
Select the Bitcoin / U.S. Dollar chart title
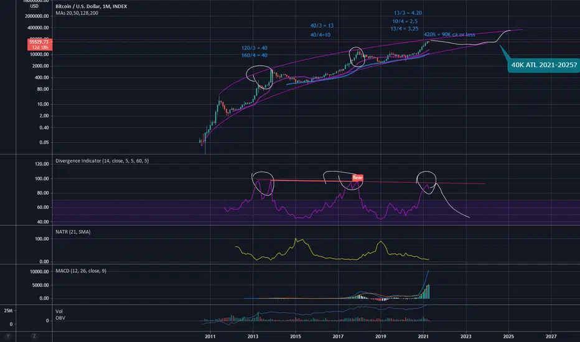click(91, 6)
